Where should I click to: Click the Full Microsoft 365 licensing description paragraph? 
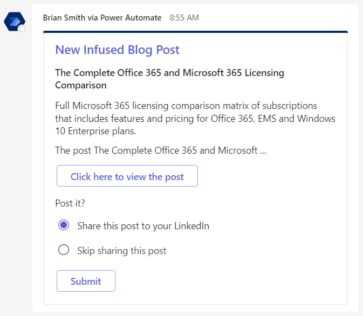pos(195,118)
